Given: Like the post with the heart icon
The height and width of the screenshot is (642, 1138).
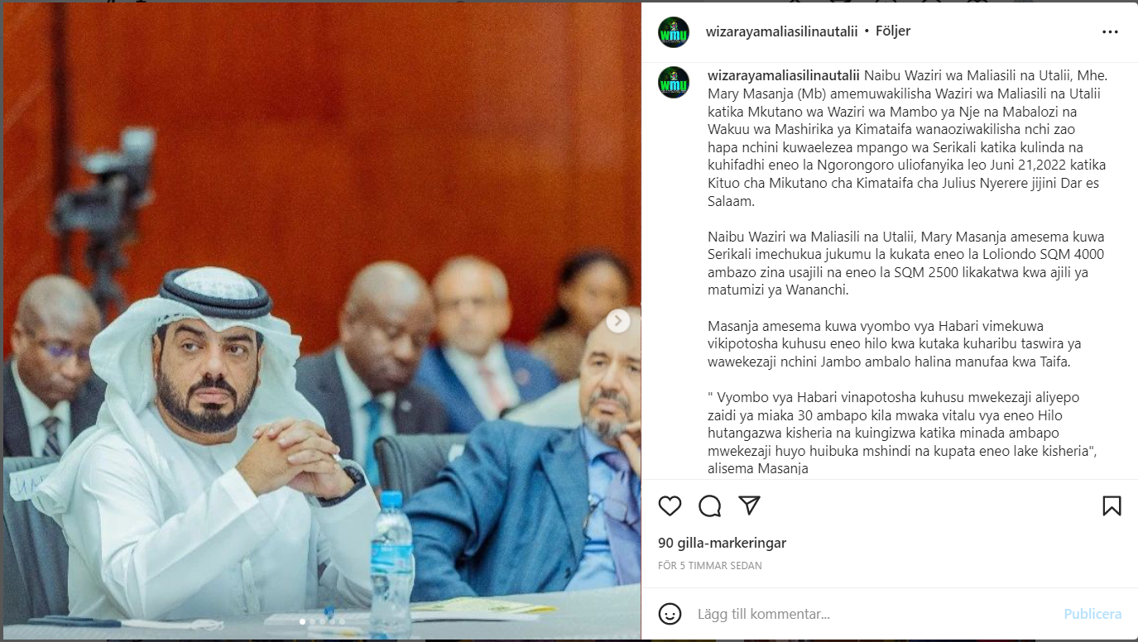Looking at the screenshot, I should coord(670,505).
